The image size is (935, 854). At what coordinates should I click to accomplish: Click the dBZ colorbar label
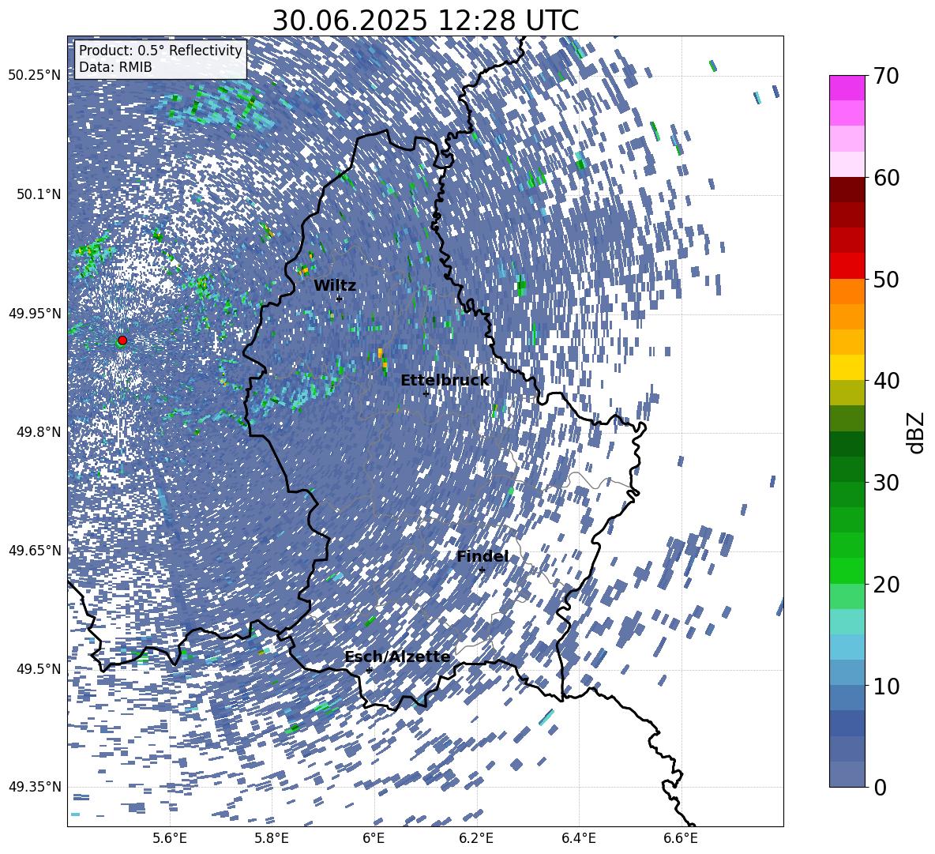pyautogui.click(x=914, y=432)
